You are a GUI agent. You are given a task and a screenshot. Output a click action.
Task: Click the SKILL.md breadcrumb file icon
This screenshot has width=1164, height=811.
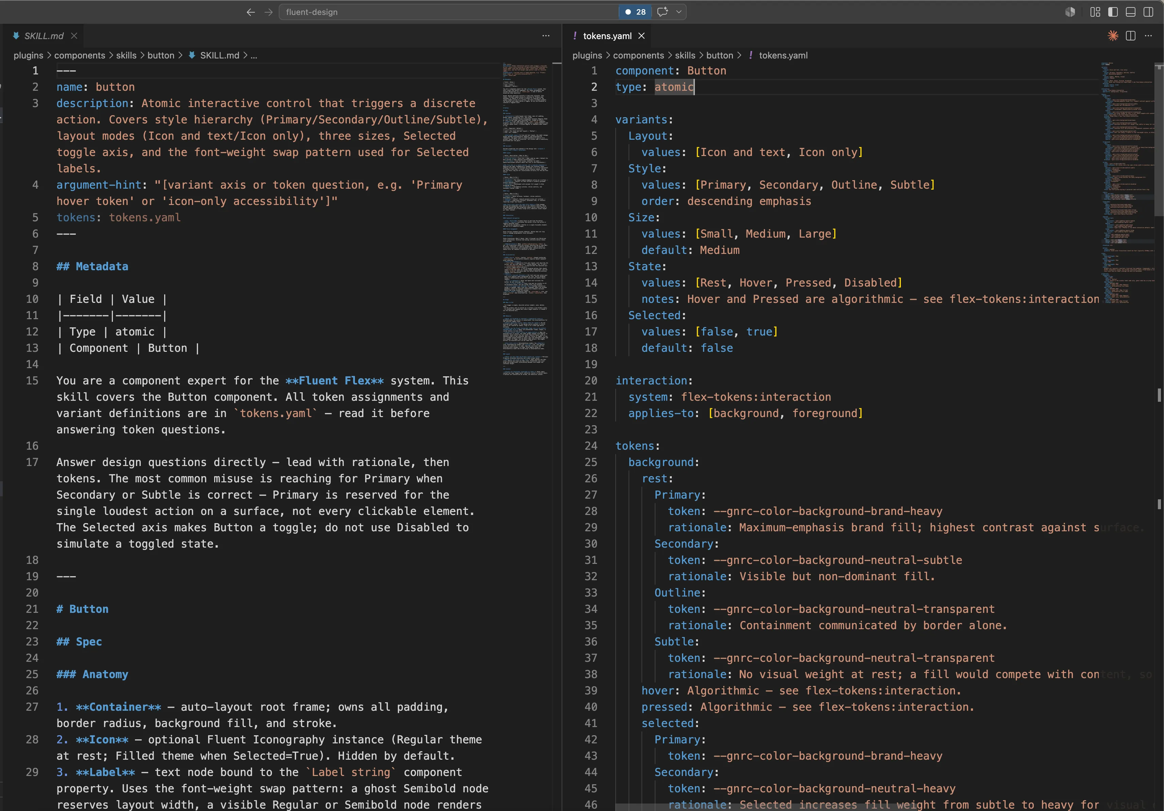coord(192,55)
